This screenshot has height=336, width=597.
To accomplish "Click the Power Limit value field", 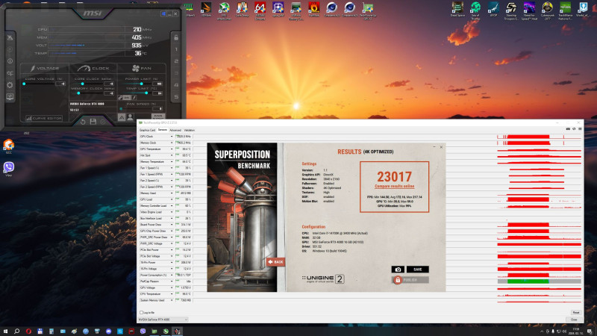I will 158,84.
